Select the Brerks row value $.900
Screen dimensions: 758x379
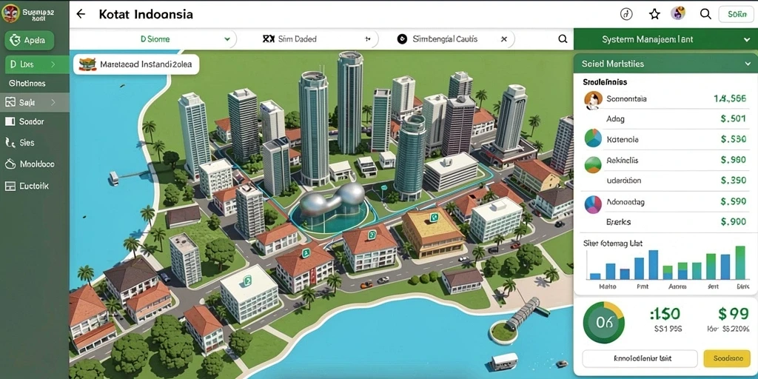(x=733, y=221)
